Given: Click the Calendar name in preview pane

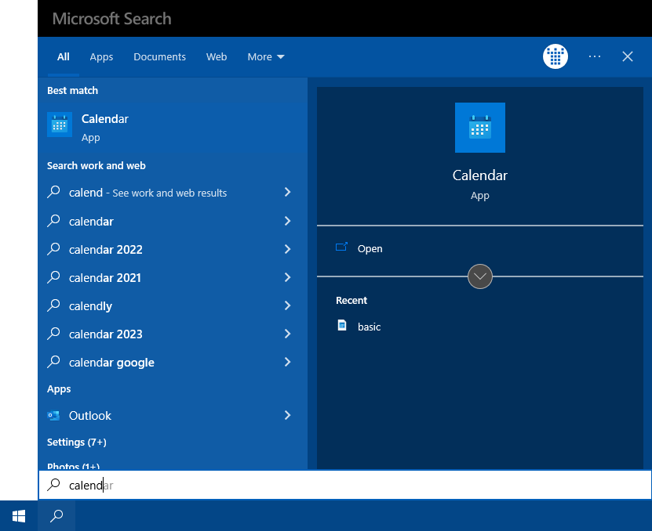Looking at the screenshot, I should [480, 175].
